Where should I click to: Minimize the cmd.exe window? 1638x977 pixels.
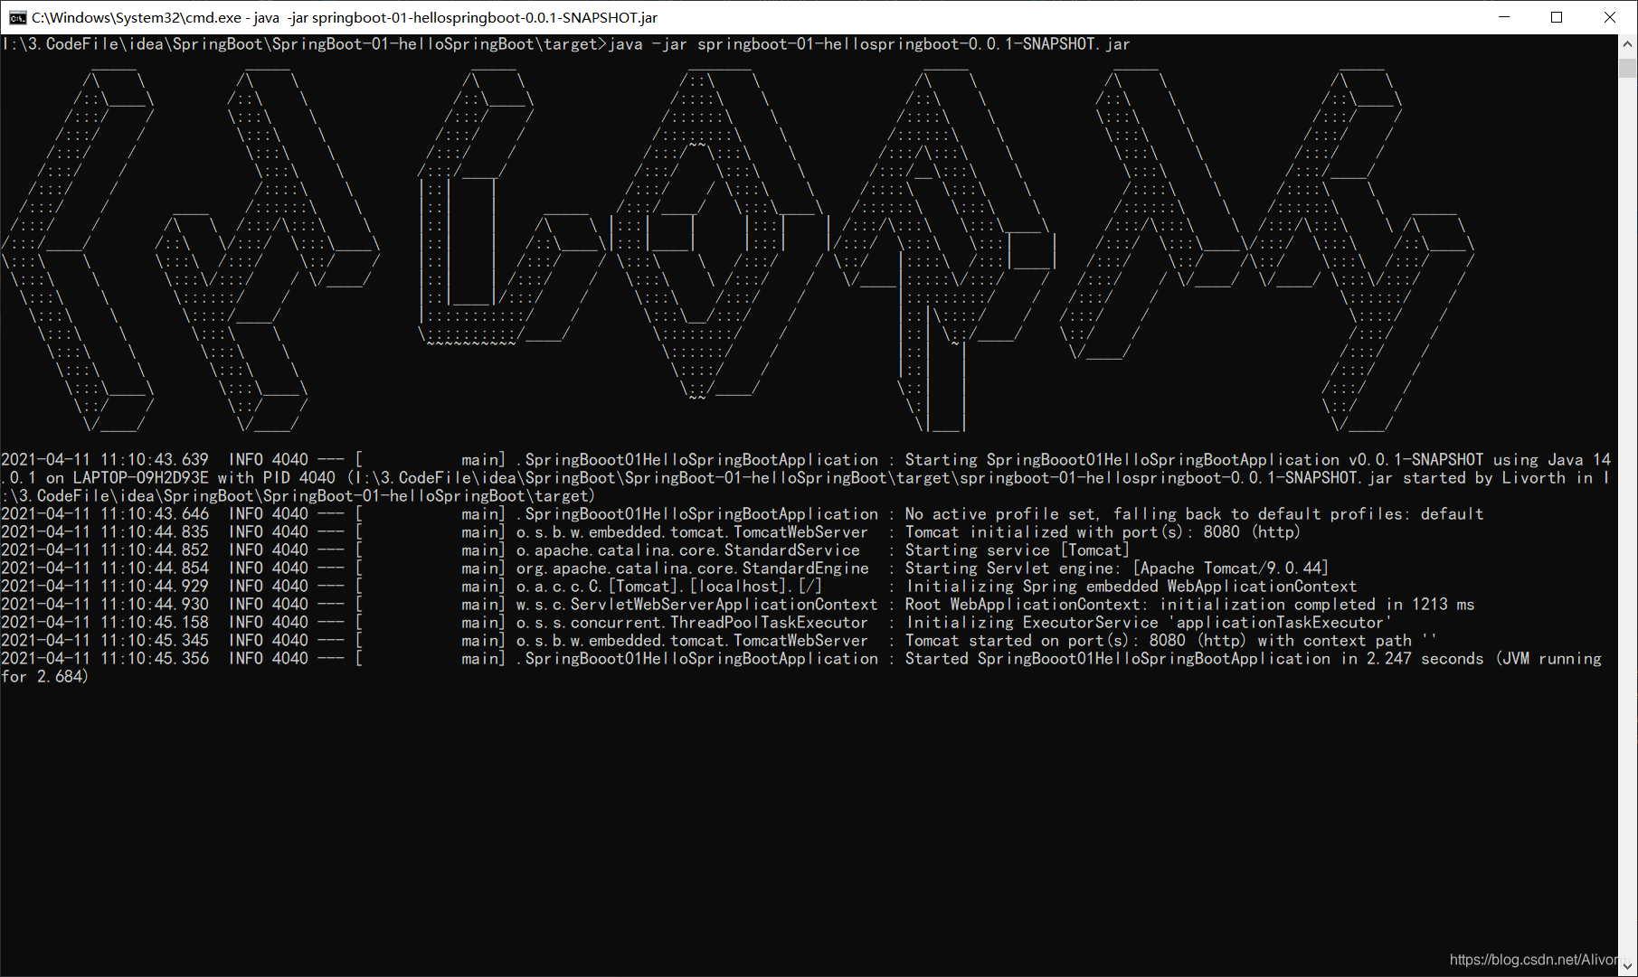click(1504, 17)
